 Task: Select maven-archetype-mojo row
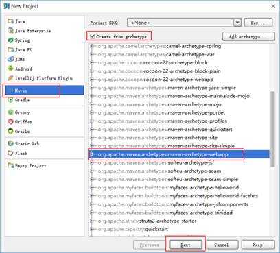tap(159, 104)
